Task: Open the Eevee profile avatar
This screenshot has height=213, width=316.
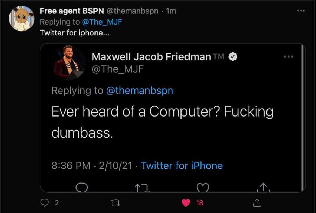Action: 21,18
